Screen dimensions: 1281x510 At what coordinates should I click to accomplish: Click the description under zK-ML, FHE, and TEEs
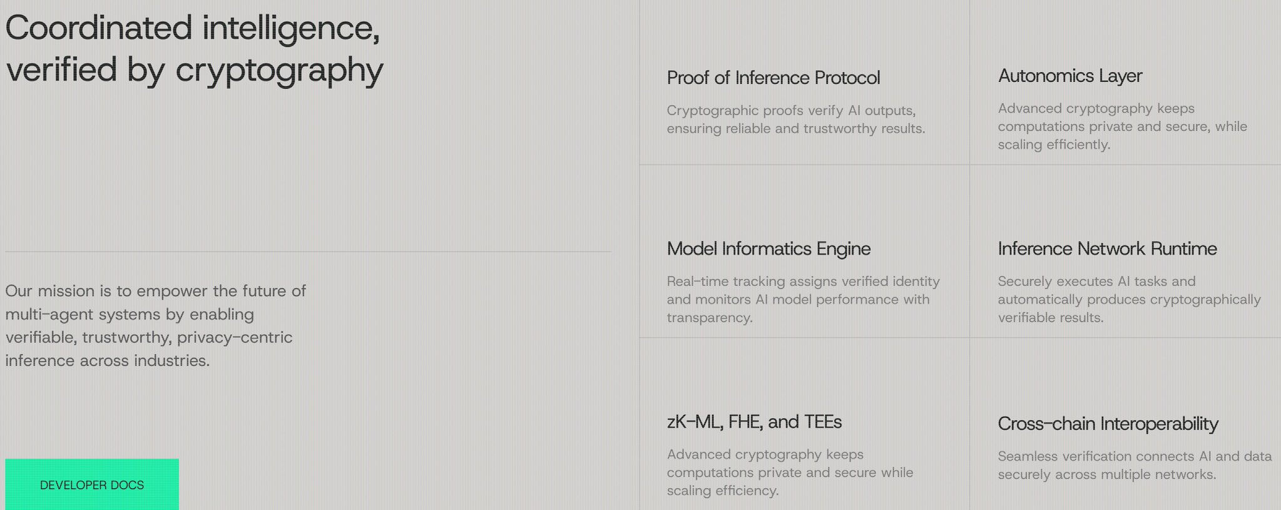tap(790, 472)
